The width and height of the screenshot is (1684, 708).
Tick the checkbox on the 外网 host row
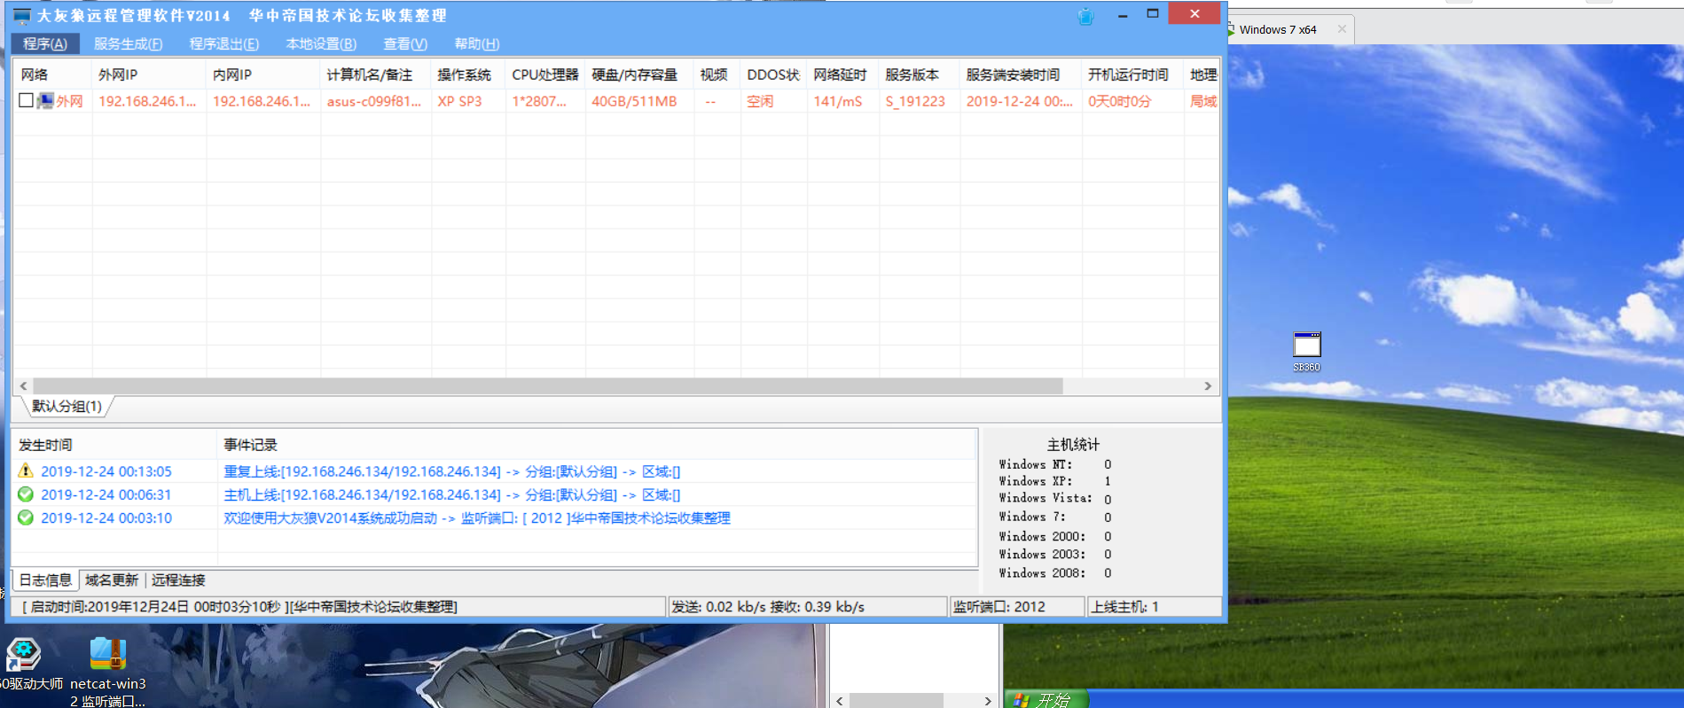click(x=26, y=101)
